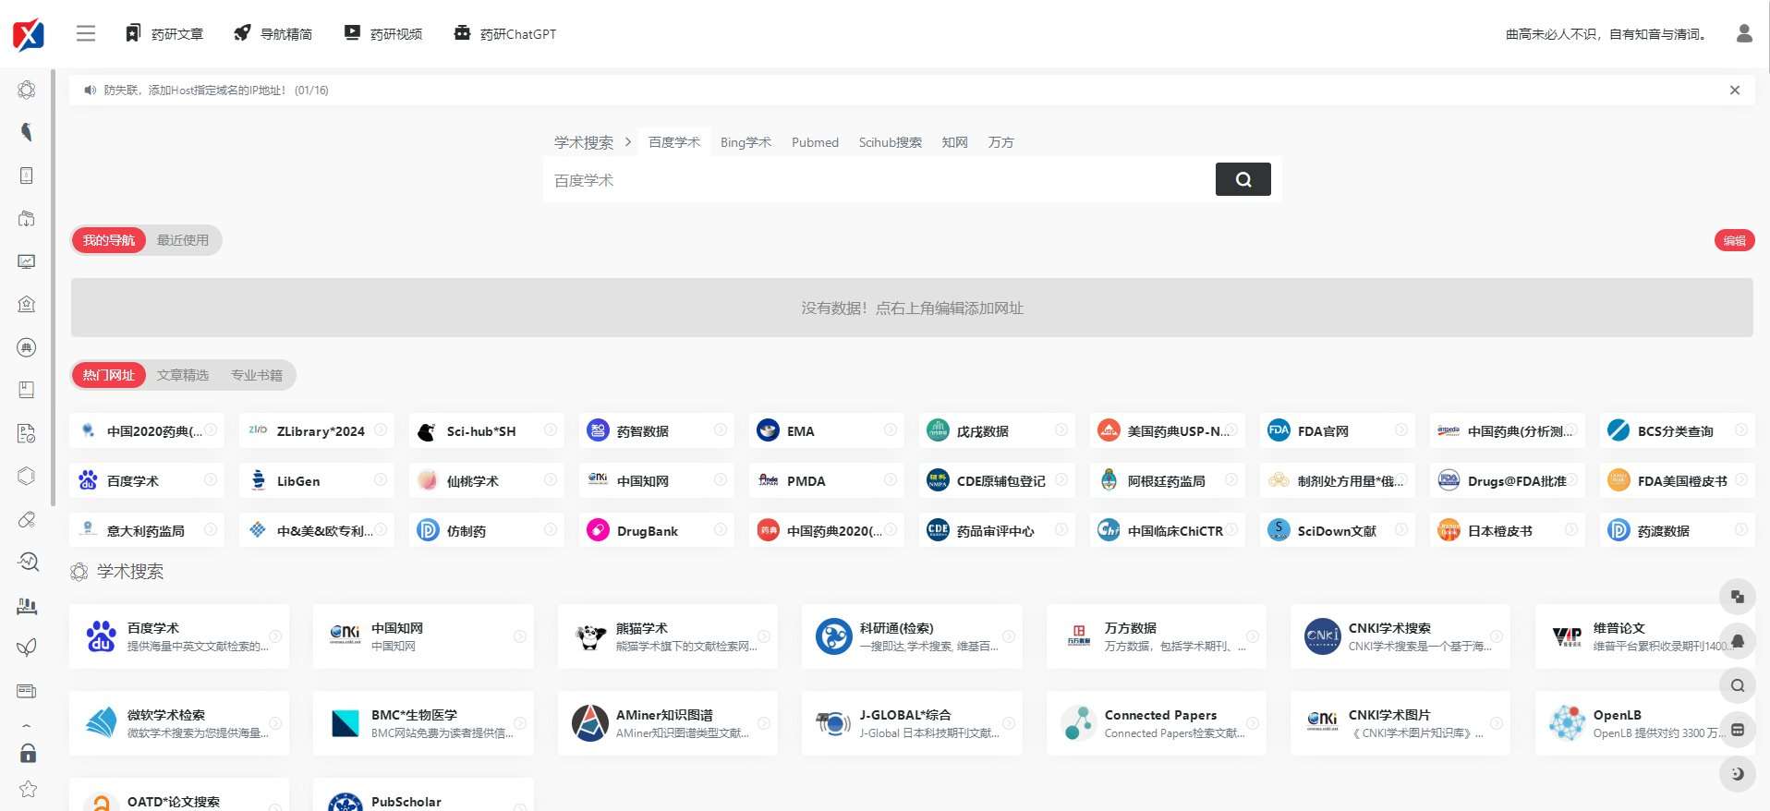Open the DrugBank link
Image resolution: width=1770 pixels, height=811 pixels.
[657, 530]
